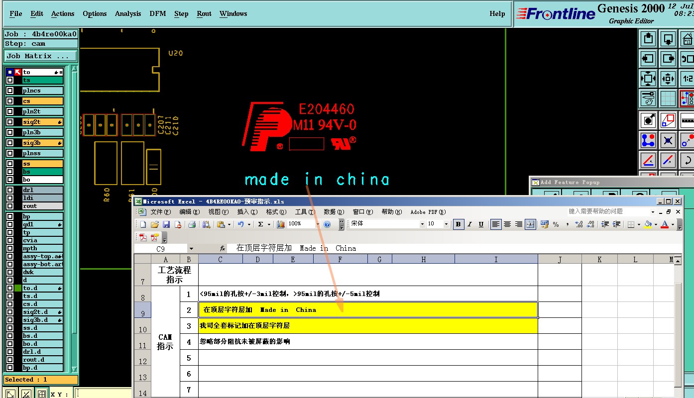Open the 宋体 font name dropdown
Screen dimensions: 694x398
pos(422,224)
